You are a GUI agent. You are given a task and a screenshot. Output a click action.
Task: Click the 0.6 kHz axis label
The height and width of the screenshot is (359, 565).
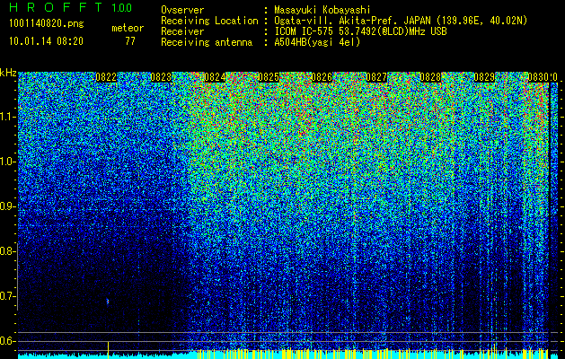pos(8,341)
